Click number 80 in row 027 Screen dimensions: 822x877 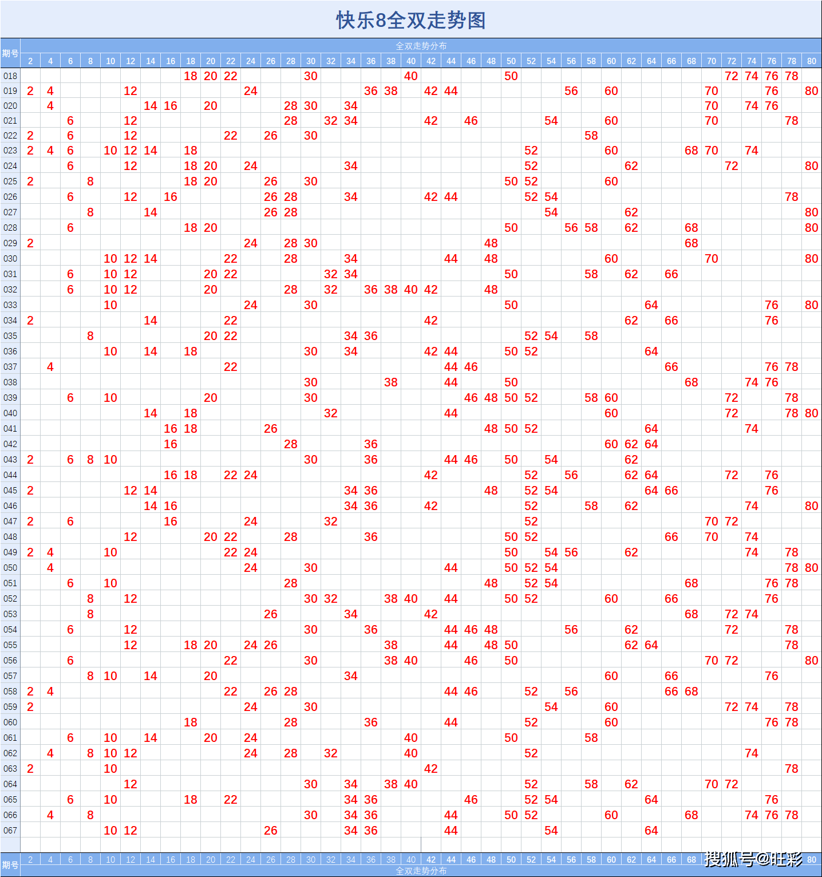[x=812, y=212]
